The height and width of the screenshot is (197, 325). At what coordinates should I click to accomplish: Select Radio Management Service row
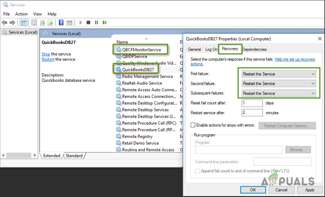click(147, 76)
